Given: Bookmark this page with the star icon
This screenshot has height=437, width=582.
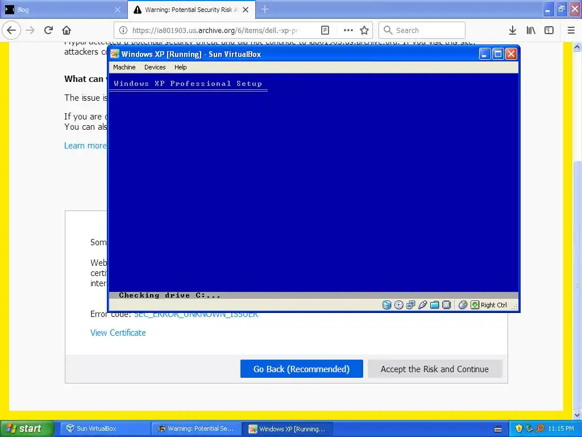Looking at the screenshot, I should [364, 30].
